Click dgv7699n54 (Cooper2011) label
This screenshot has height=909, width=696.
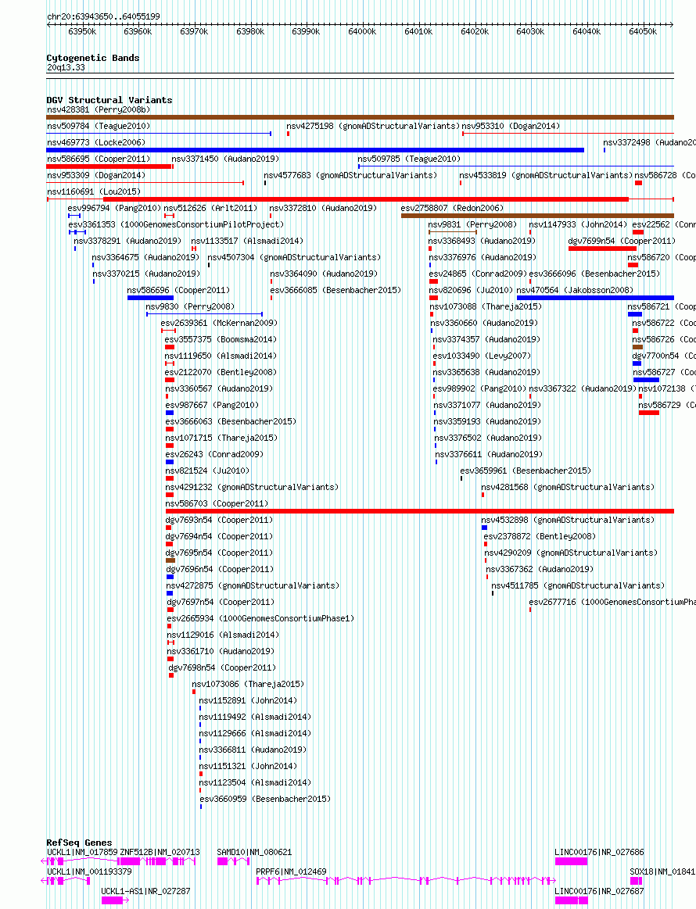(x=622, y=241)
